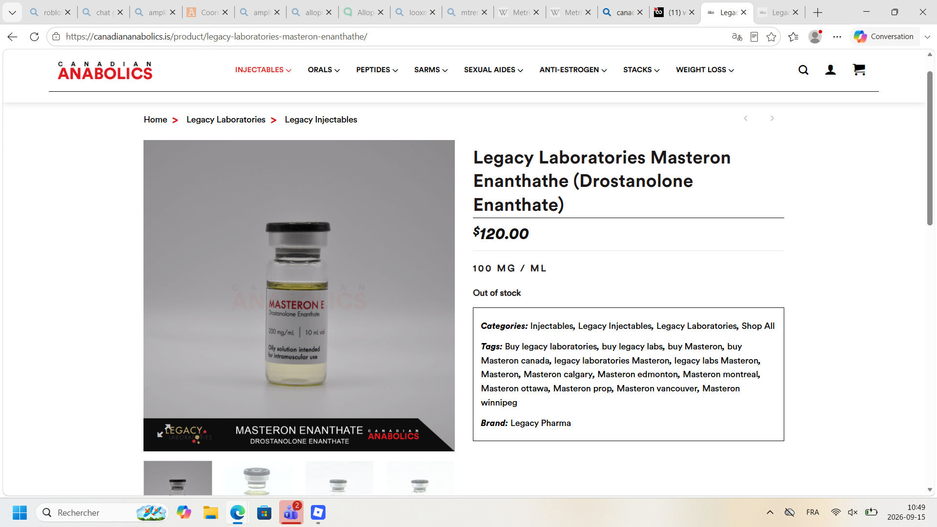The height and width of the screenshot is (527, 937).
Task: Open the browser profile avatar
Action: click(815, 37)
